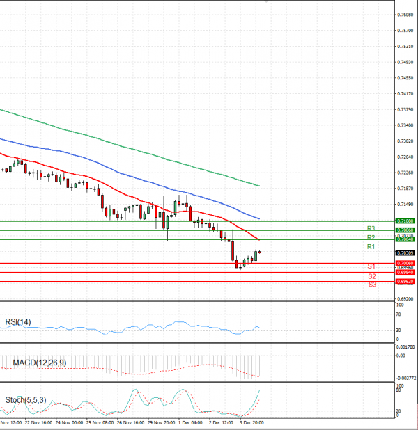
Task: Select the S1 support label
Action: [372, 266]
